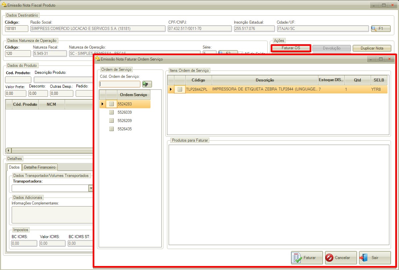The image size is (399, 270).
Task: Click the F1 search button for destinatário
Action: [x=380, y=28]
